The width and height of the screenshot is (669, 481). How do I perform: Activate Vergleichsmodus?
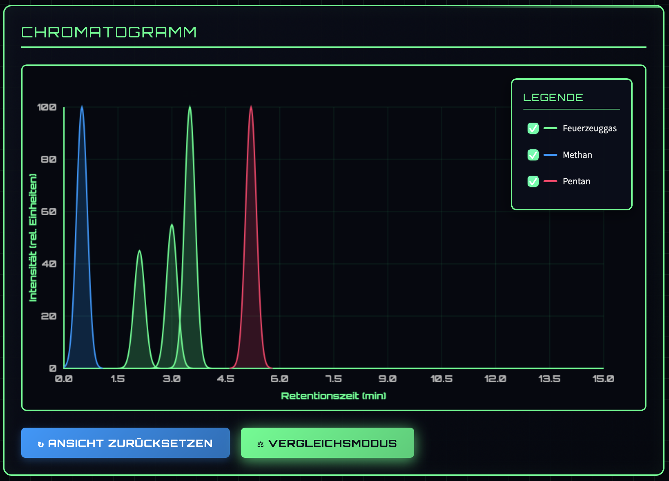click(327, 443)
